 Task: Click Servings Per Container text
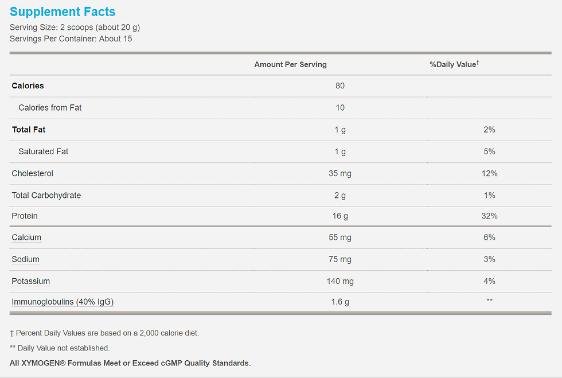coord(71,39)
